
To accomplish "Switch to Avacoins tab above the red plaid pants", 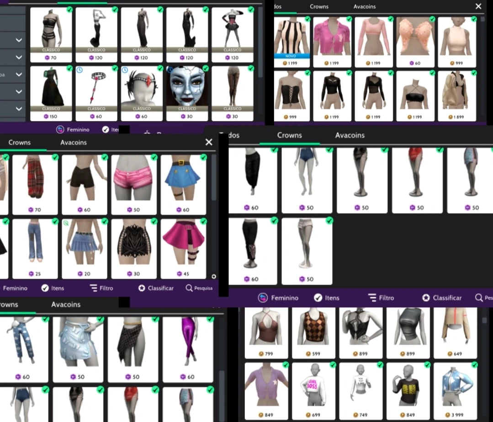I will (74, 142).
